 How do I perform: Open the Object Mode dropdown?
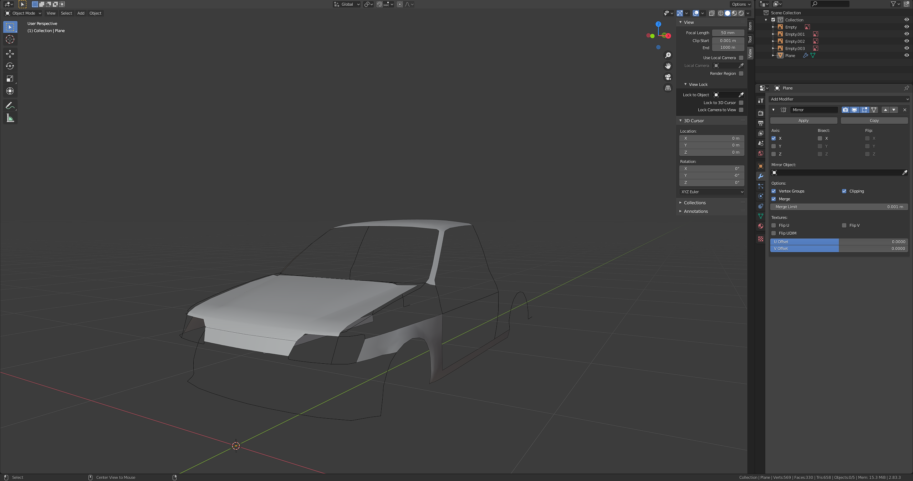[24, 13]
